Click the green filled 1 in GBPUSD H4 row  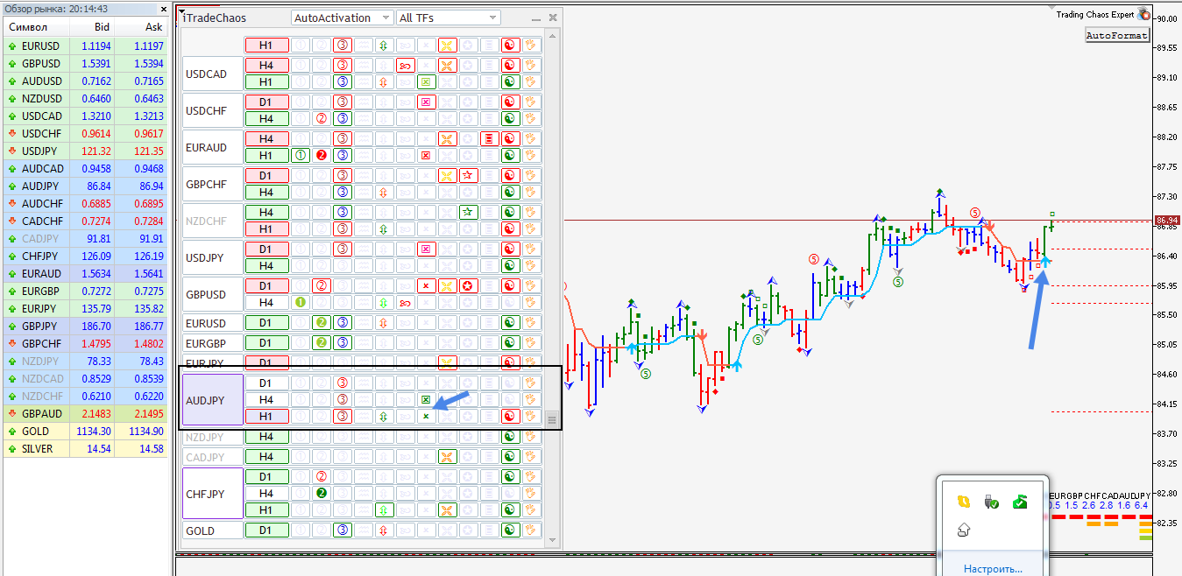(x=300, y=303)
